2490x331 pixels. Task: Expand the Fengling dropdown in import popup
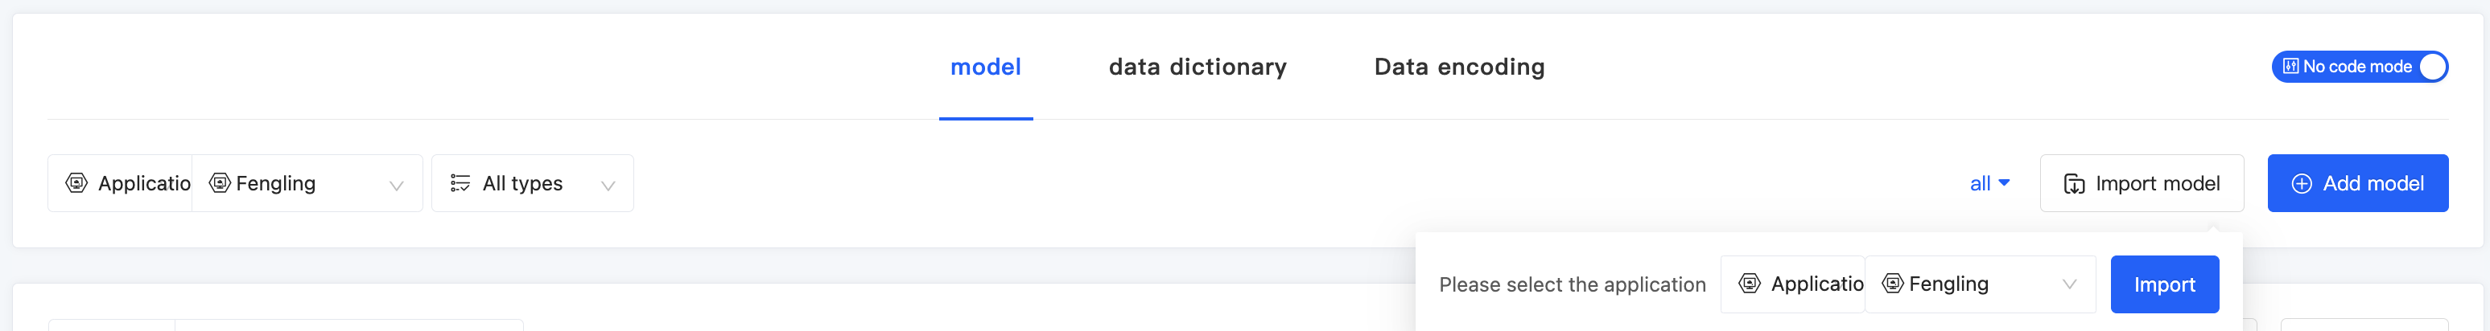2068,284
